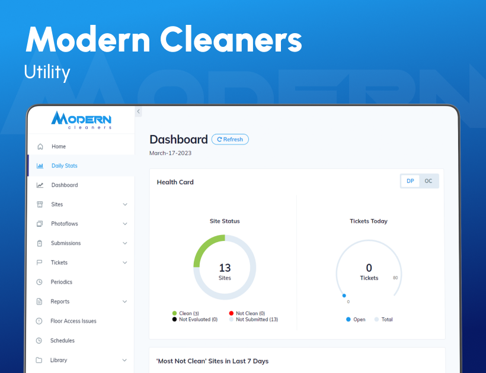This screenshot has width=486, height=373.
Task: Switch the Health Card view to OC
Action: click(429, 181)
